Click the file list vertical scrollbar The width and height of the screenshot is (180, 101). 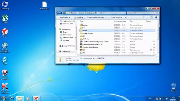[x=158, y=31]
